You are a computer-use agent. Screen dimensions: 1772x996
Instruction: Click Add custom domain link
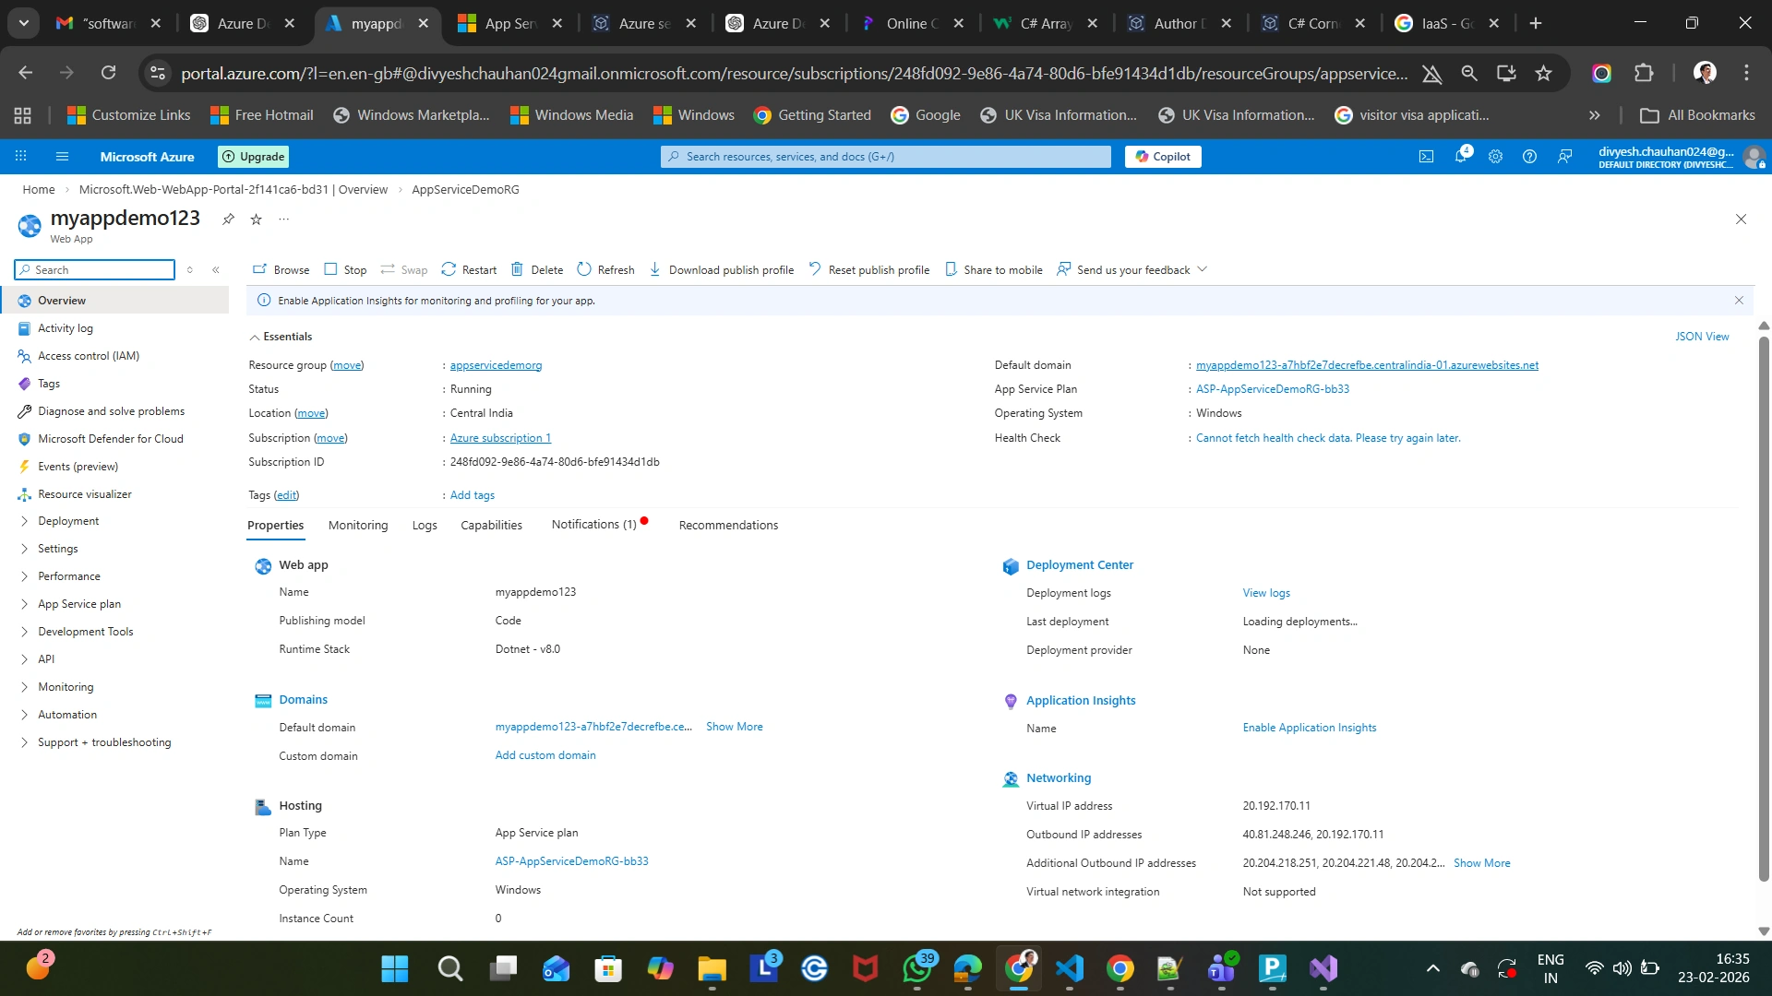coord(545,755)
